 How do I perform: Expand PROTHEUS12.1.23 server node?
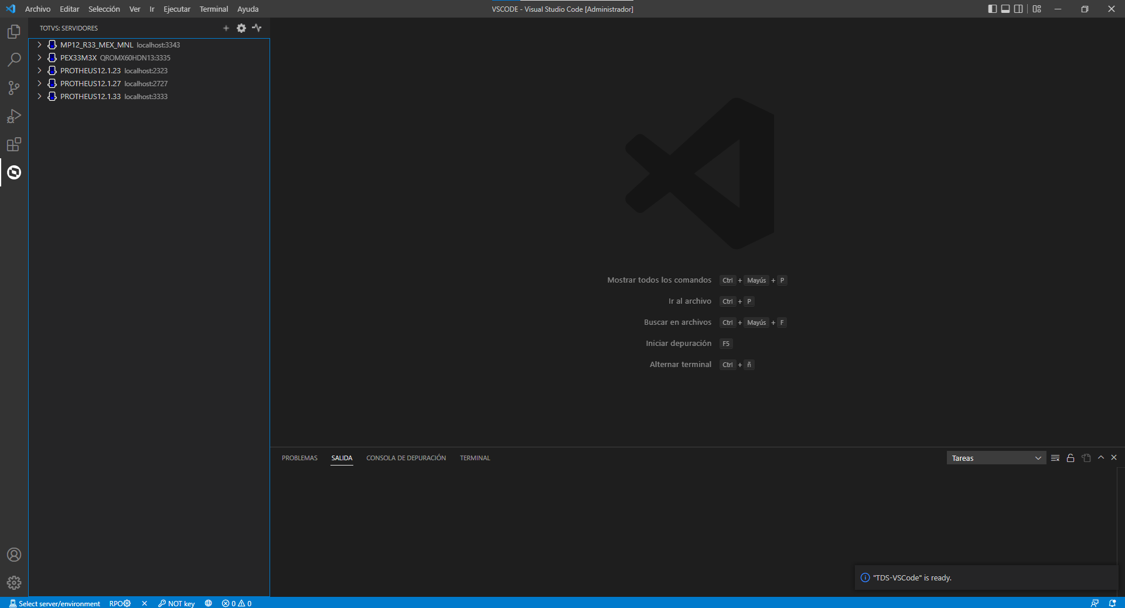[39, 70]
